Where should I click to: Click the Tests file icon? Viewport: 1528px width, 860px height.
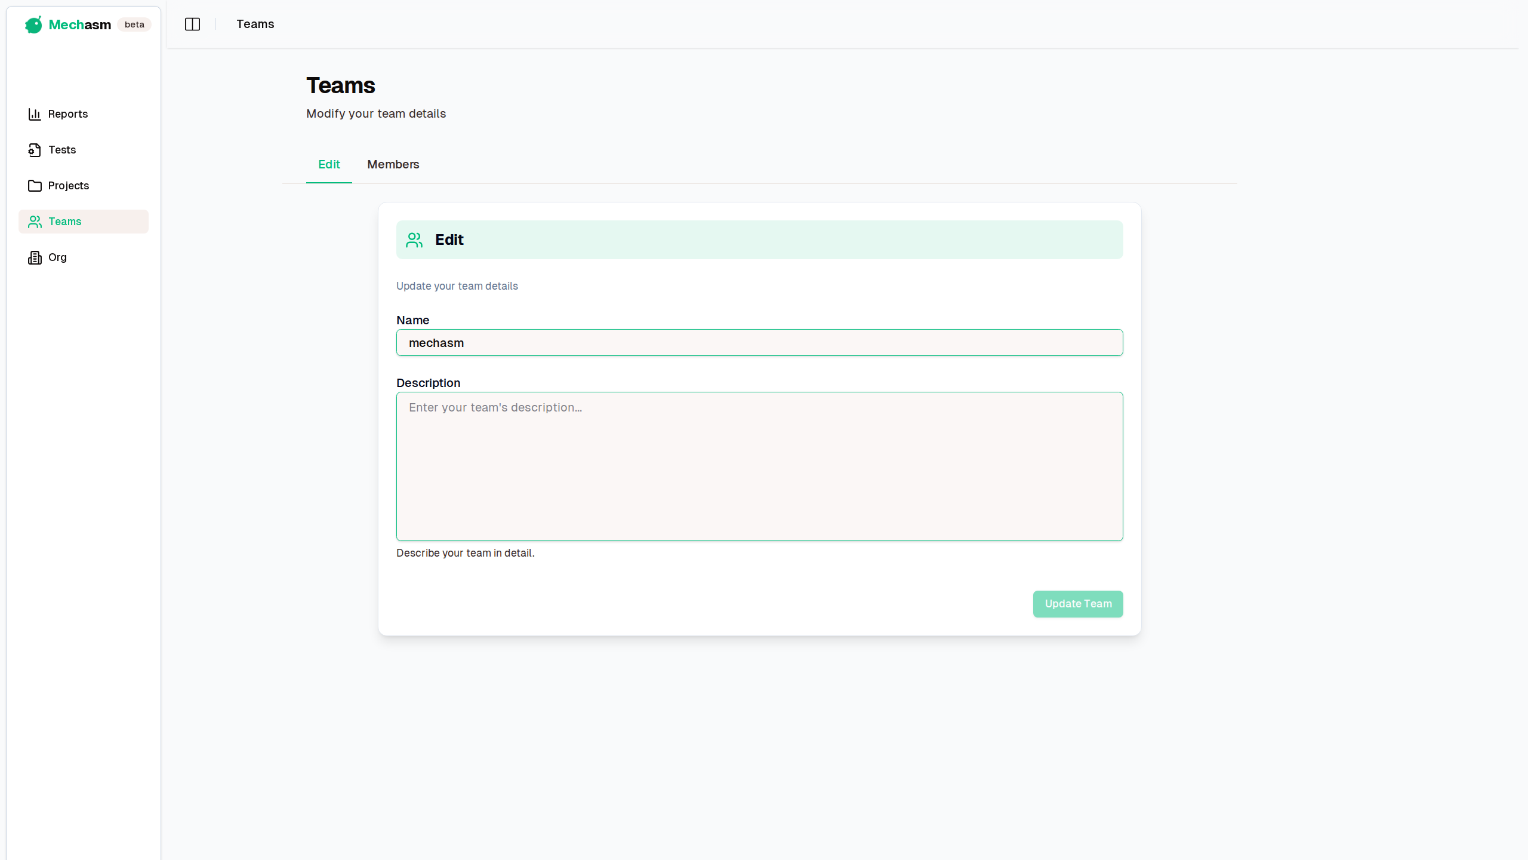point(35,150)
